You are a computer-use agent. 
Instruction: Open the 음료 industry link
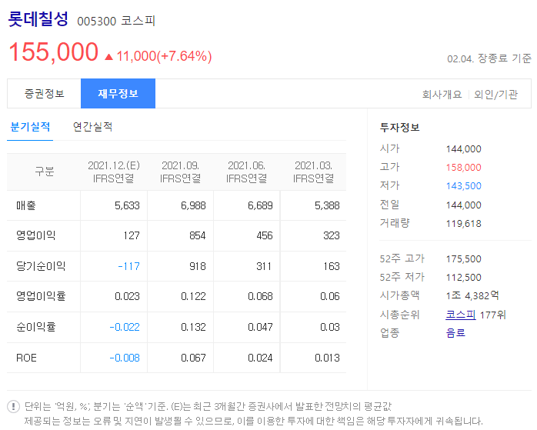point(455,332)
